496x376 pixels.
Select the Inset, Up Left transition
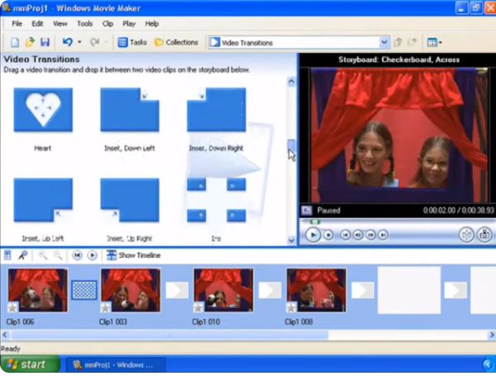coord(43,200)
